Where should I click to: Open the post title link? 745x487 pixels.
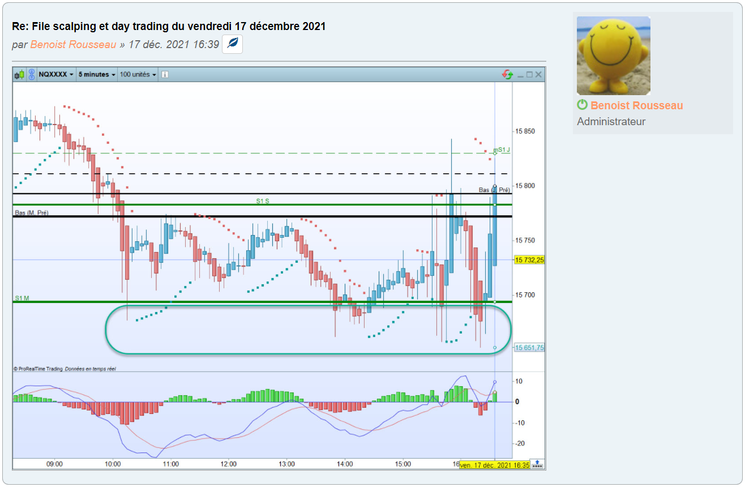[169, 27]
